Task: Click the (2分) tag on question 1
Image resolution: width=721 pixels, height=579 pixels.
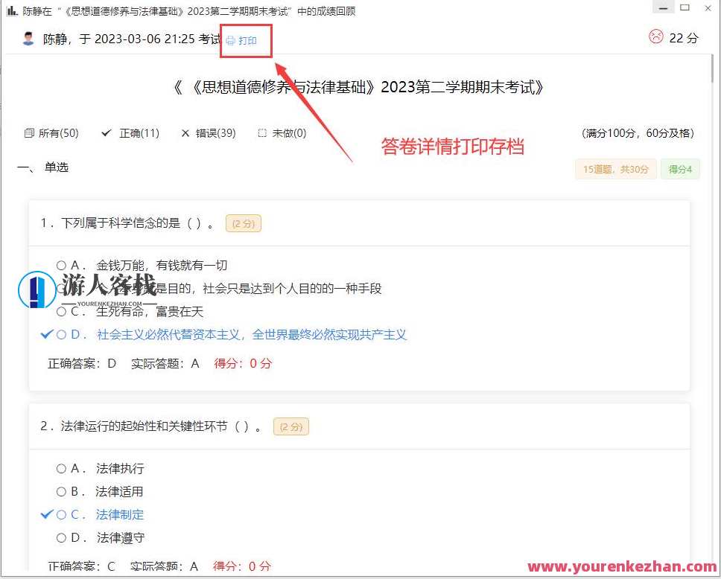Action: 244,223
